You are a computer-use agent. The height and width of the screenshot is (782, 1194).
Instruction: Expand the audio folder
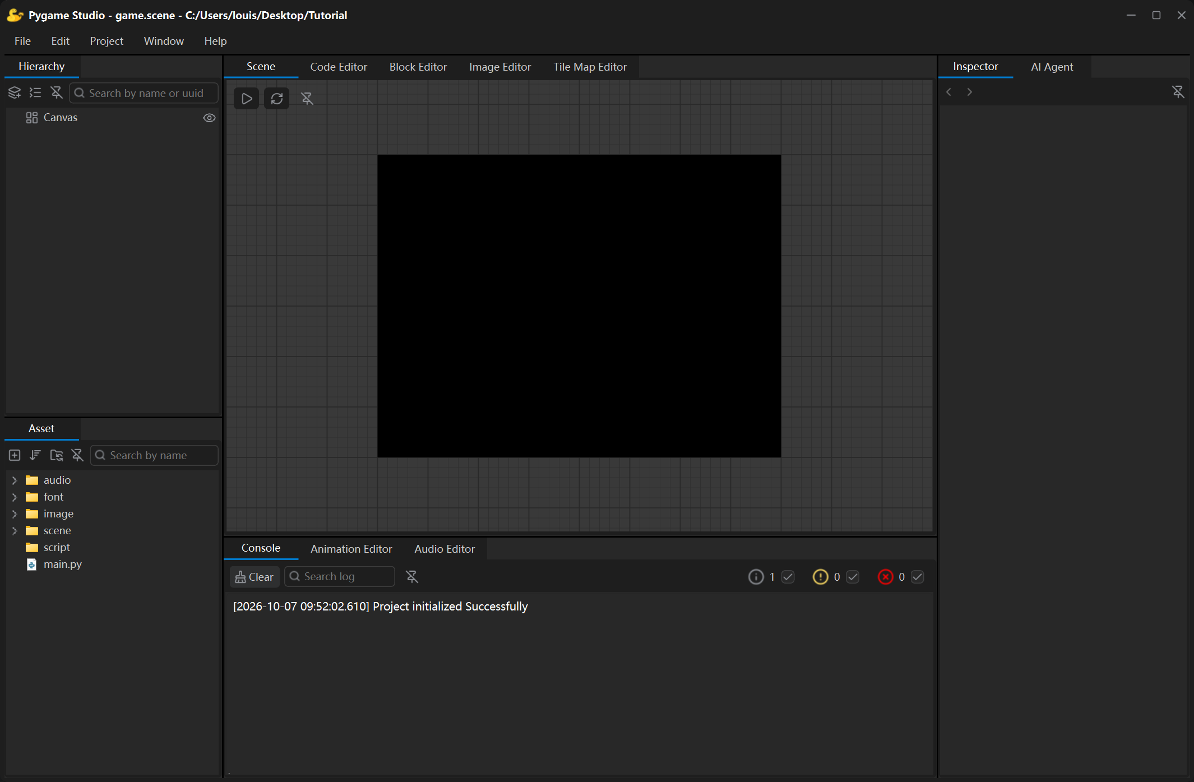15,480
